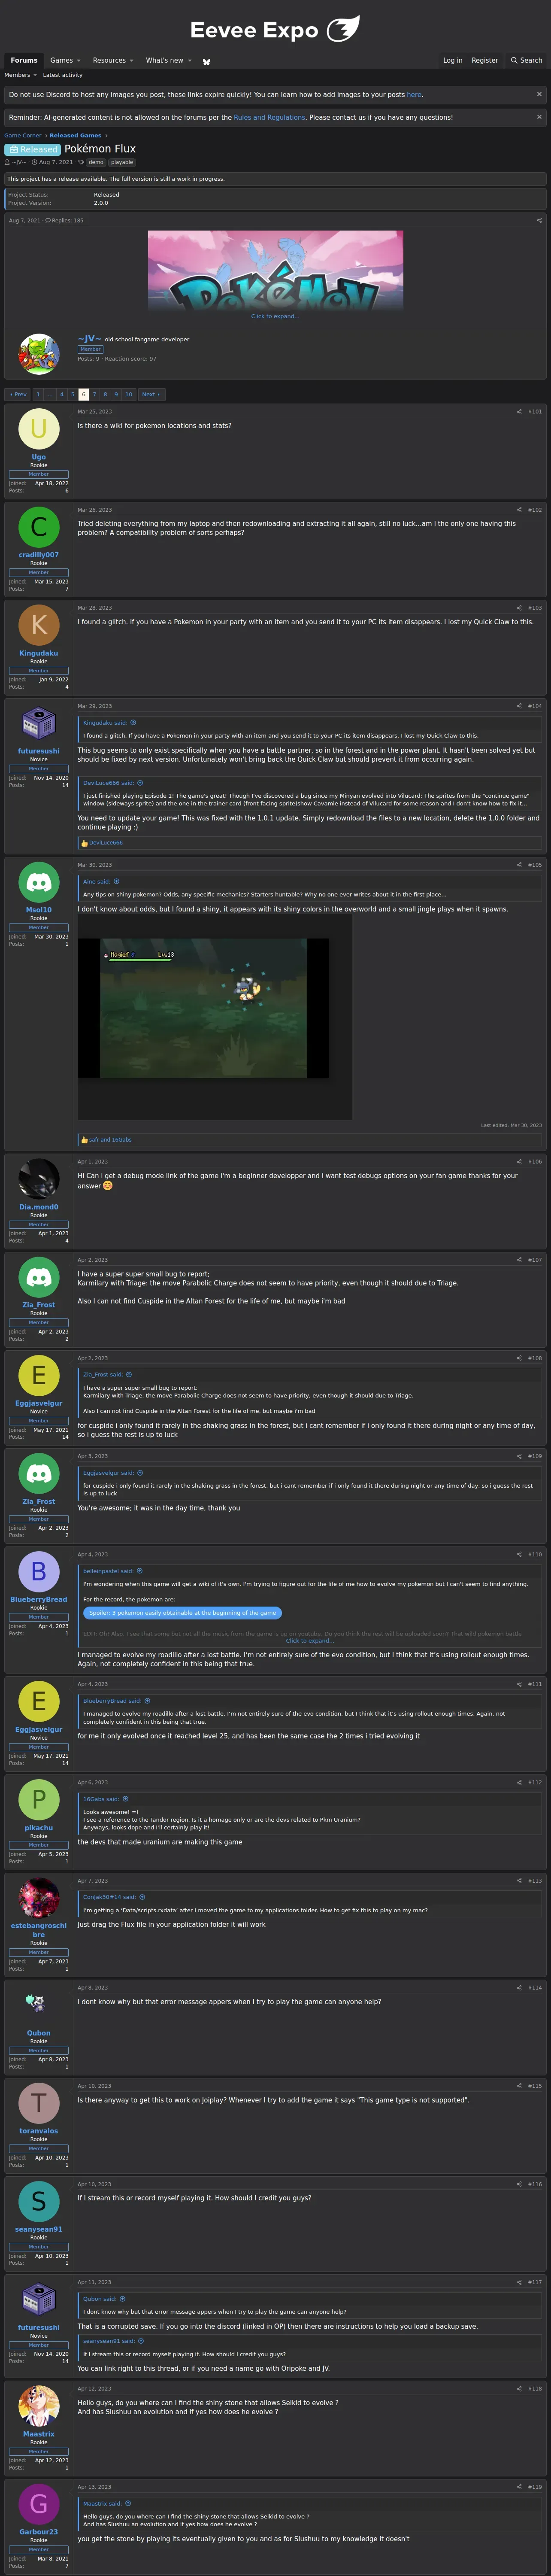
Task: Open the Forums tab
Action: tap(24, 60)
